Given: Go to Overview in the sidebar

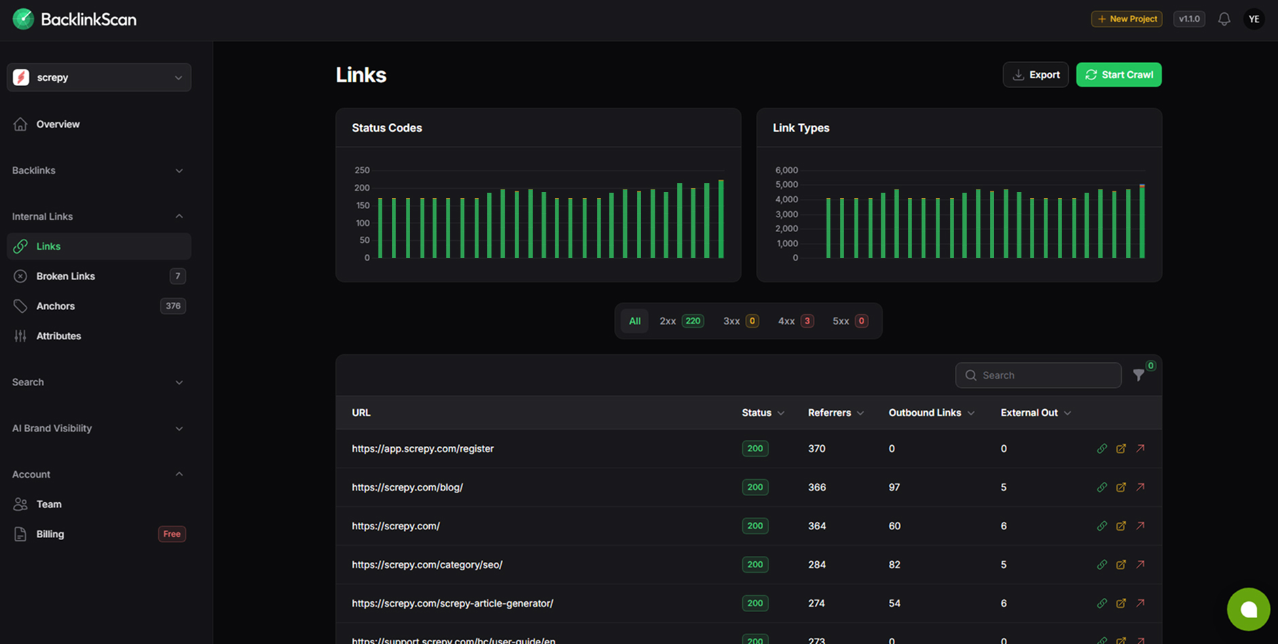Looking at the screenshot, I should 99,124.
